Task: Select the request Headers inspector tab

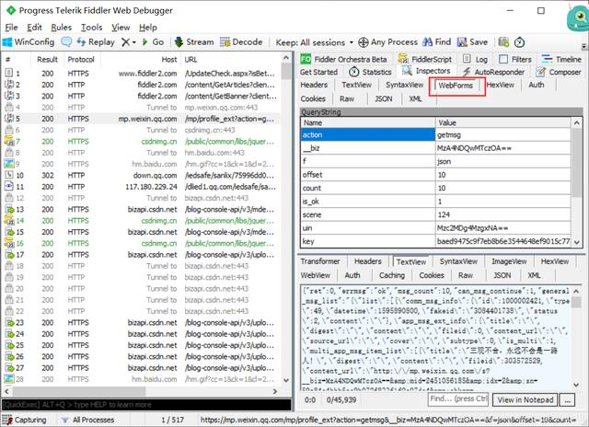Action: 314,85
